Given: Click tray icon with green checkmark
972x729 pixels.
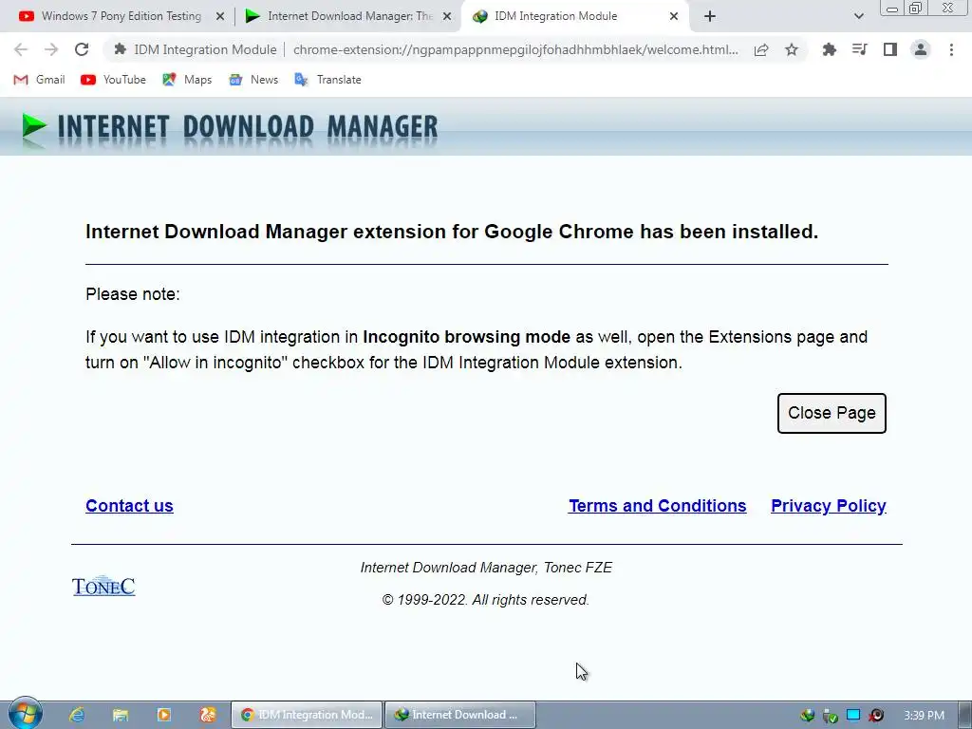Looking at the screenshot, I should [x=830, y=716].
